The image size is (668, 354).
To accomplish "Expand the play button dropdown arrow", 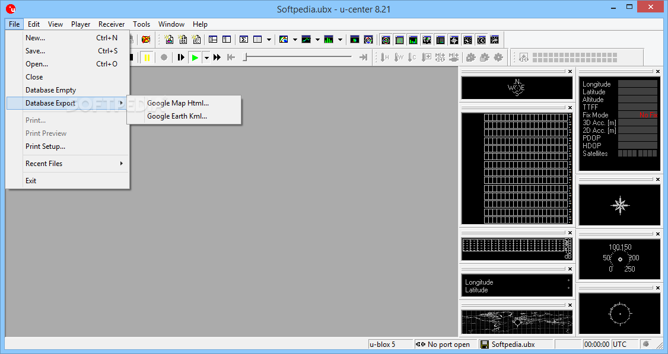I will 206,57.
